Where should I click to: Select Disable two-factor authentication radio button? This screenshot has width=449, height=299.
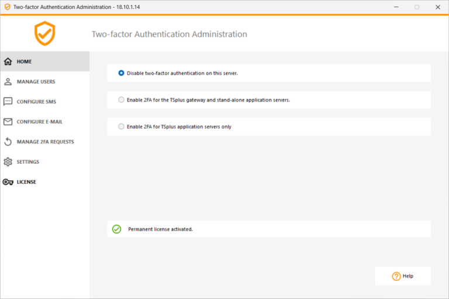click(121, 73)
